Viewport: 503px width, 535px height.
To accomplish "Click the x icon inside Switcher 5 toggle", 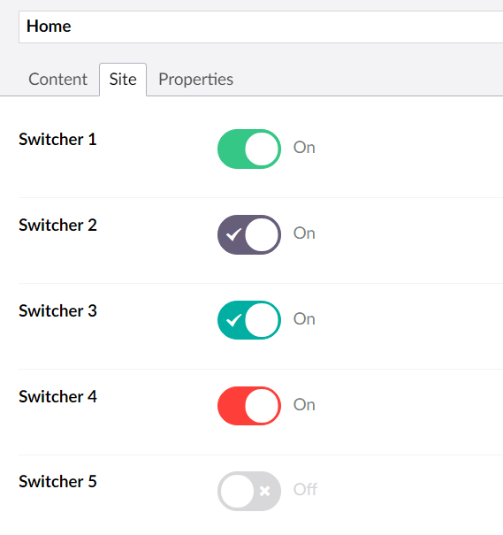I will click(264, 491).
